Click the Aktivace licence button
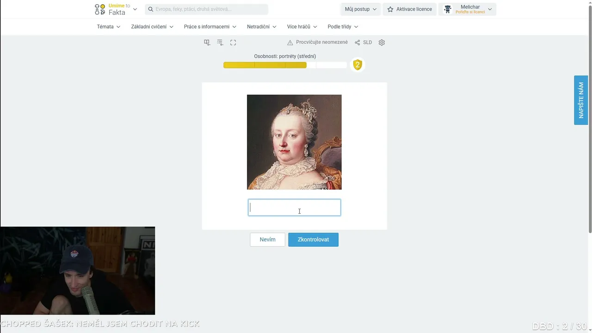This screenshot has width=592, height=333. (x=409, y=9)
